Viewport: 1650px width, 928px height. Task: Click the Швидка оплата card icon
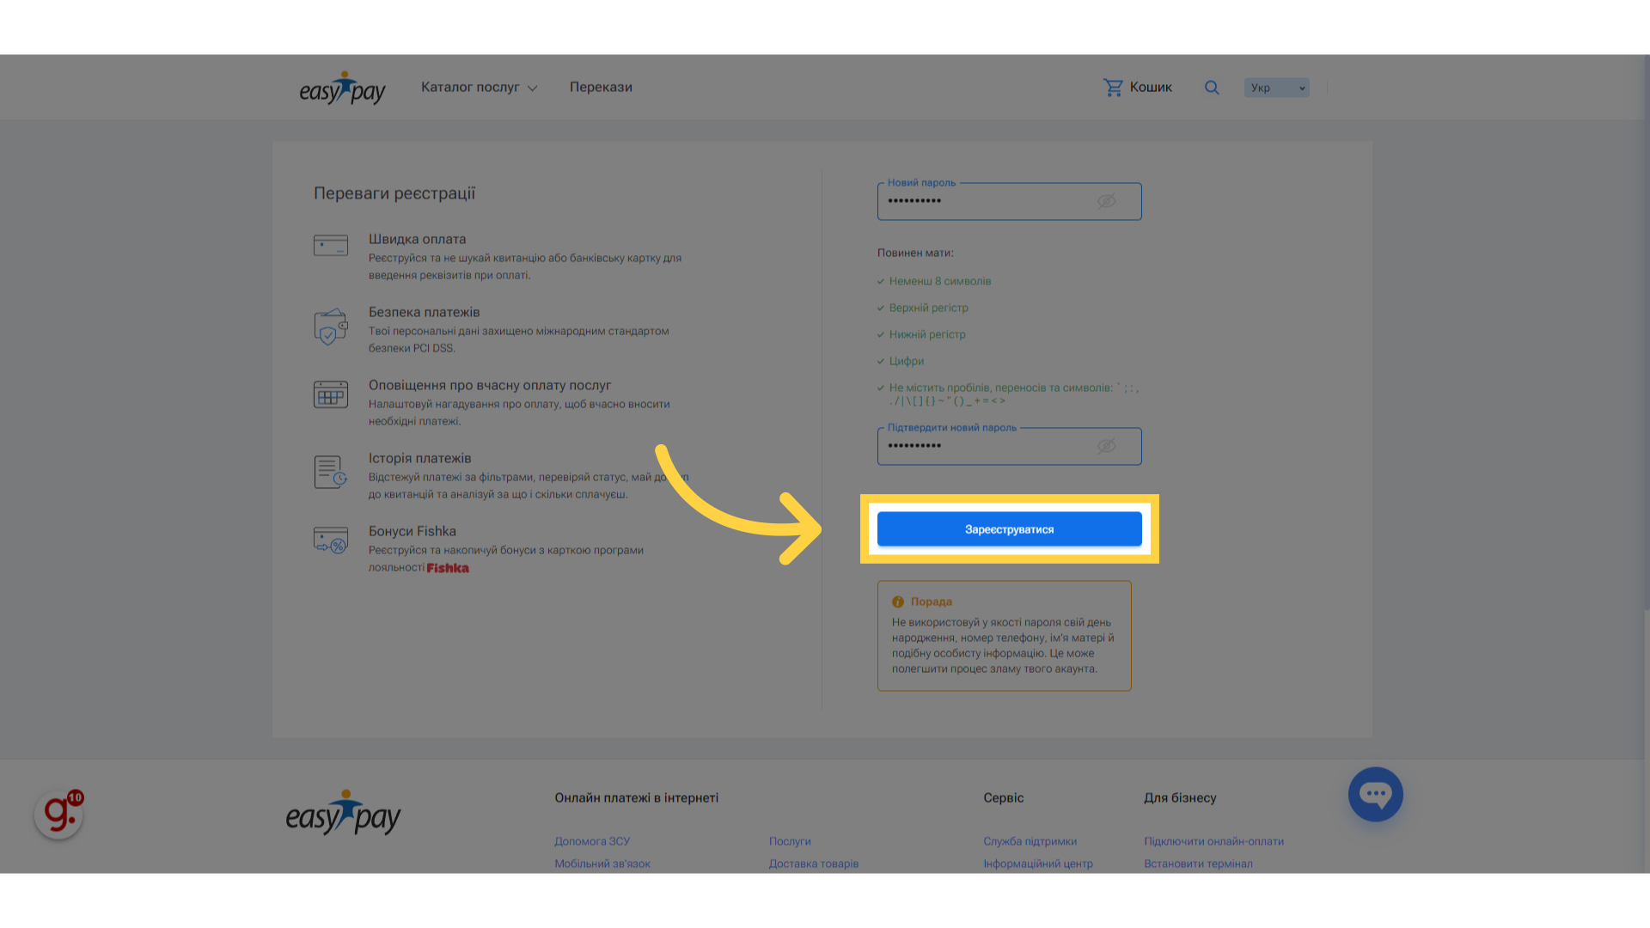pyautogui.click(x=331, y=246)
